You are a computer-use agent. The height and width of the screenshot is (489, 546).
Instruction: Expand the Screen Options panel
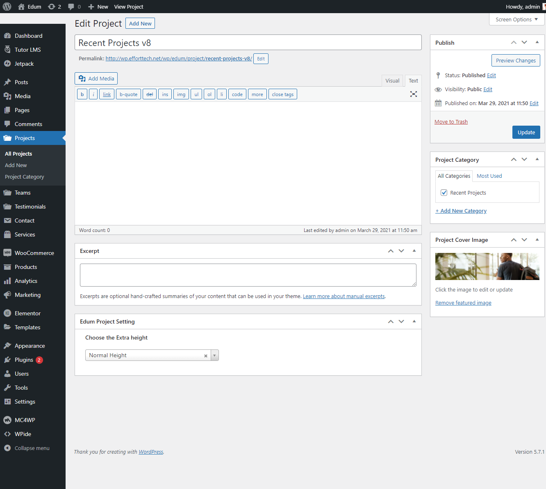coord(516,19)
